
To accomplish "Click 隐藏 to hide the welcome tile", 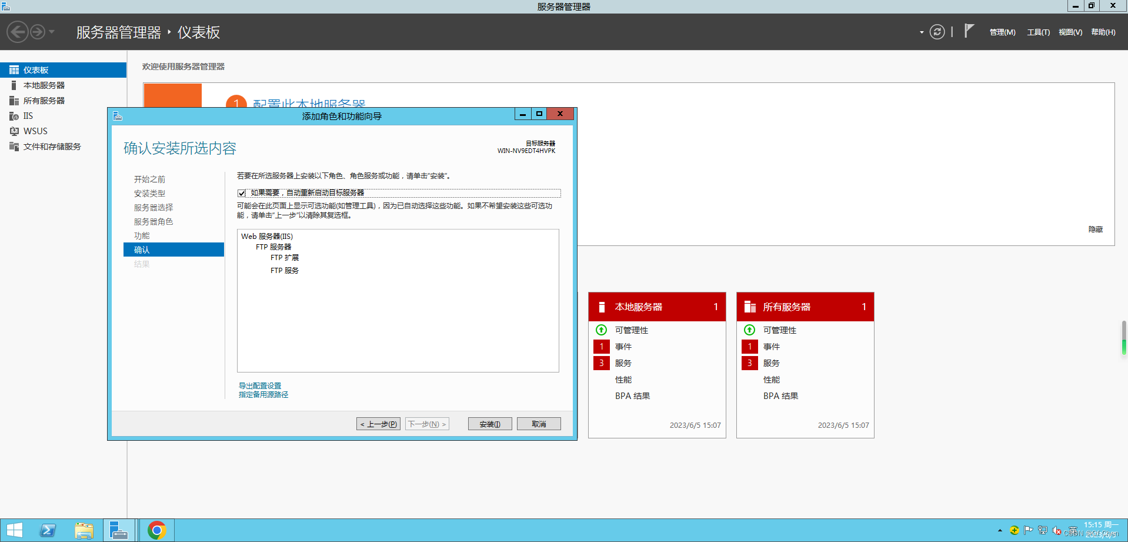I will tap(1096, 230).
